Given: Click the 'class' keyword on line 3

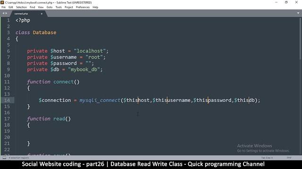Looking at the screenshot, I should pyautogui.click(x=23, y=32).
